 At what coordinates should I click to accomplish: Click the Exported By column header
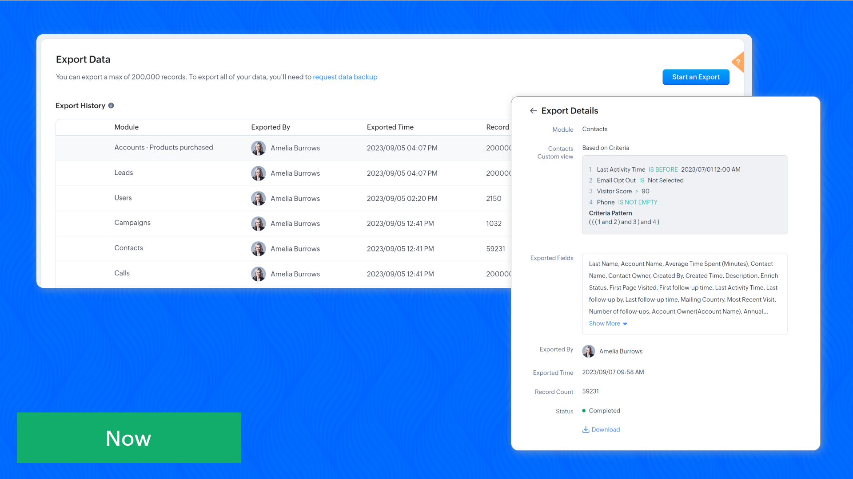pyautogui.click(x=270, y=127)
